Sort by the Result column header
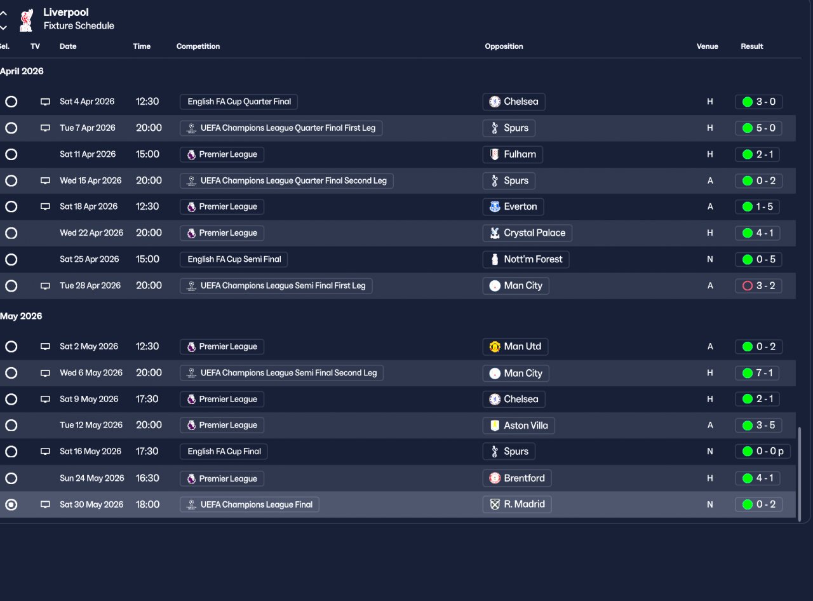813x601 pixels. pyautogui.click(x=752, y=46)
